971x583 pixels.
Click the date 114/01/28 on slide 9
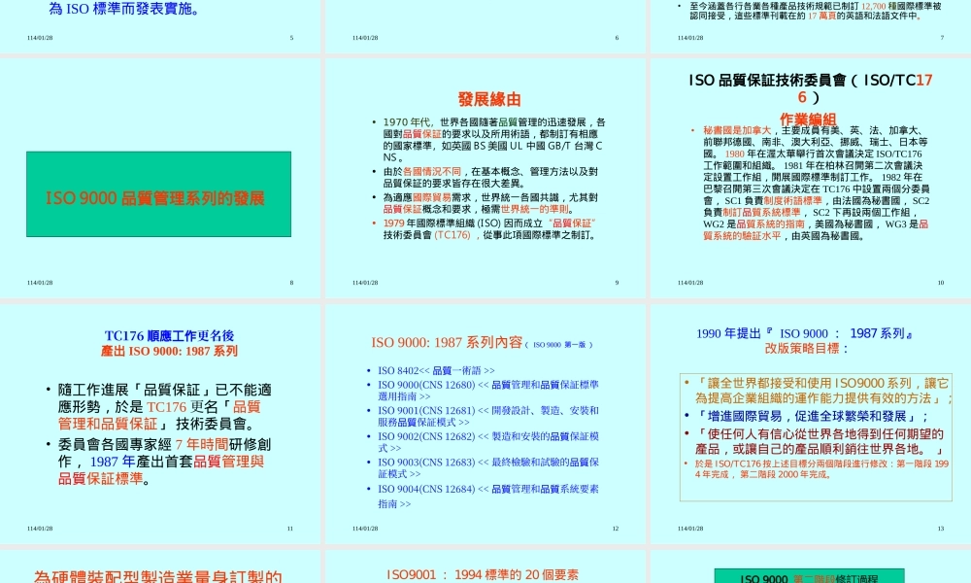[x=365, y=283]
